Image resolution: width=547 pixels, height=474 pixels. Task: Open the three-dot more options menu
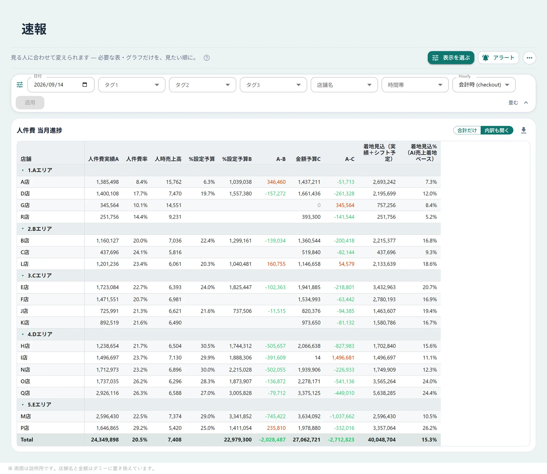[x=529, y=58]
